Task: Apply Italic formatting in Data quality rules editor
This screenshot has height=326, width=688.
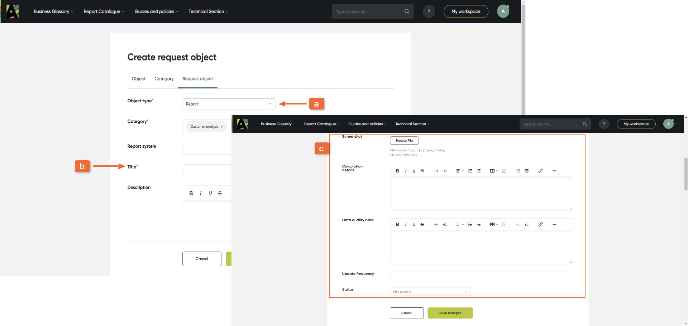Action: point(406,224)
